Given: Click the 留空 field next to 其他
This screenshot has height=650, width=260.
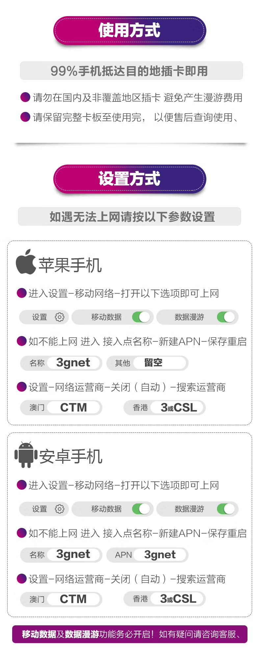Looking at the screenshot, I should point(160,363).
